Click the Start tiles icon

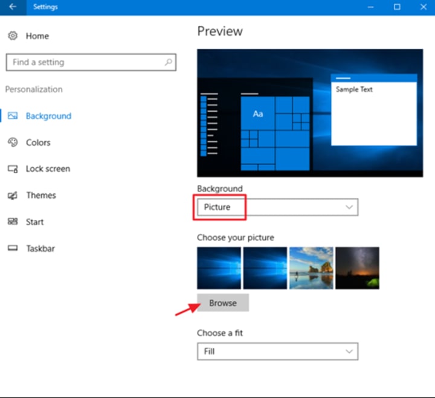coord(13,222)
